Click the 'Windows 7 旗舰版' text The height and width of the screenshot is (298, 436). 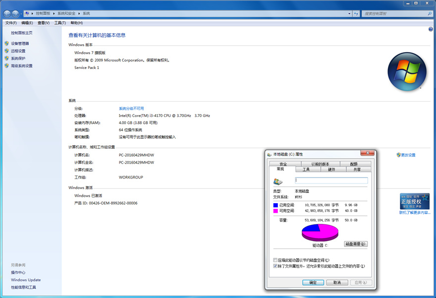click(x=90, y=53)
